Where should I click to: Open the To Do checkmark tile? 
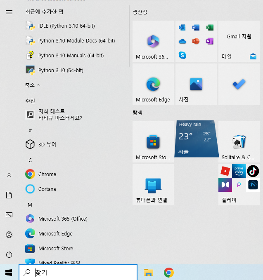239,84
